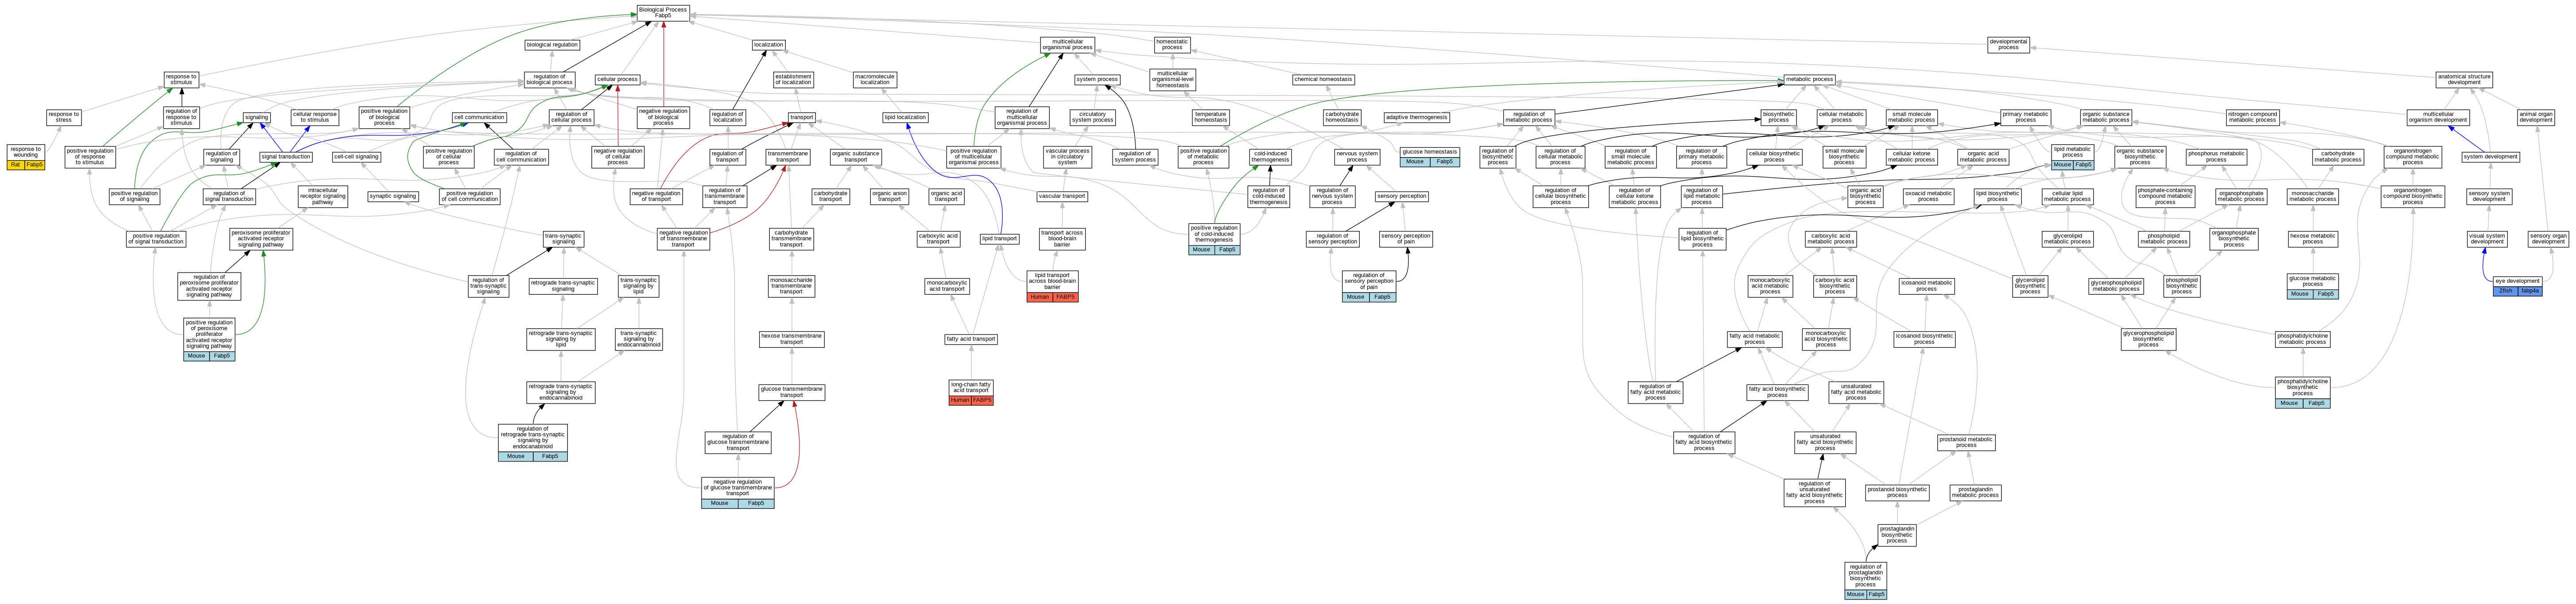Select the 'synaptic signaling' node

tap(393, 196)
